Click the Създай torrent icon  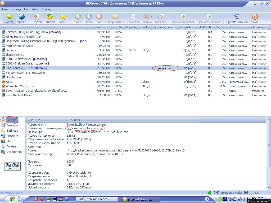(x=37, y=17)
